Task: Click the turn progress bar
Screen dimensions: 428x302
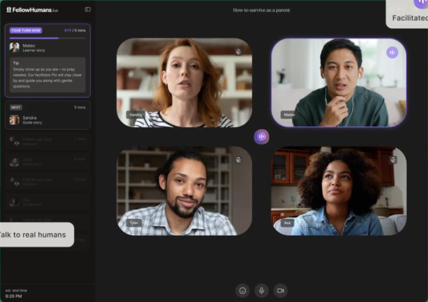Action: click(x=48, y=38)
